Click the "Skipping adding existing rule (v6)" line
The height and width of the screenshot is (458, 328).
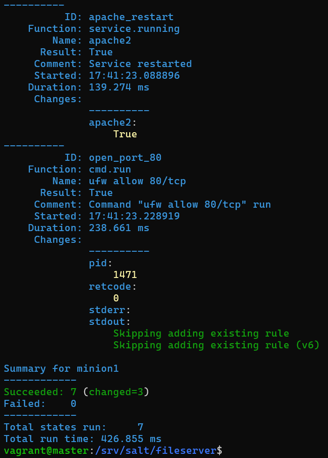click(216, 345)
